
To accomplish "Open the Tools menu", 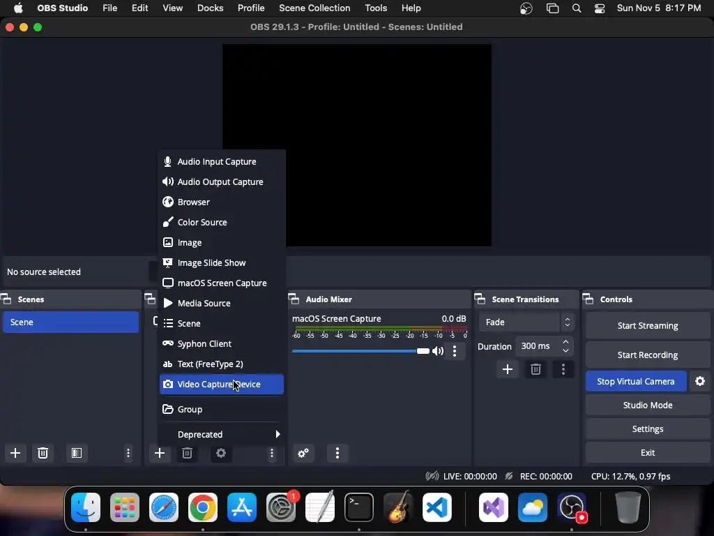I will [376, 8].
